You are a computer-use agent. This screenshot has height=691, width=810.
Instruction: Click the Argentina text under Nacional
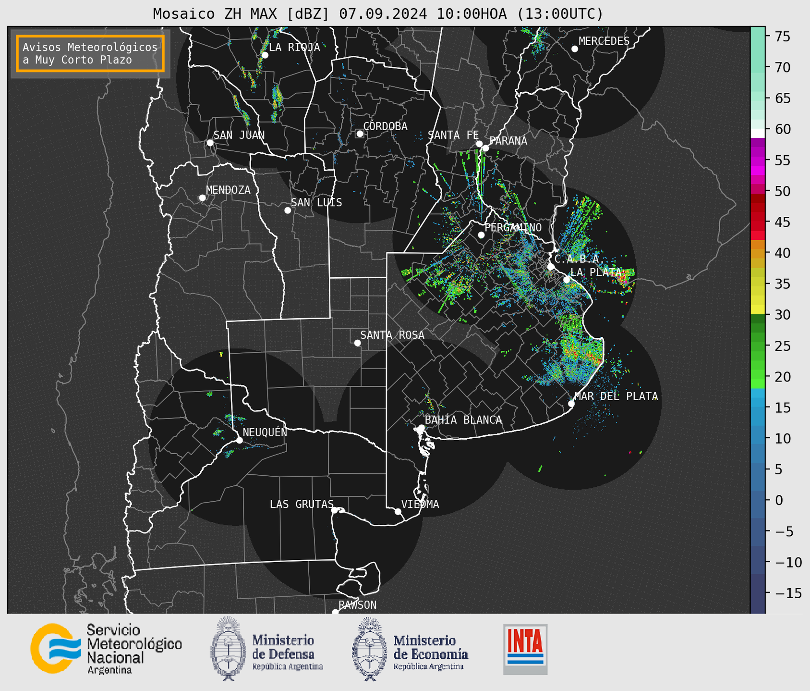click(x=109, y=670)
